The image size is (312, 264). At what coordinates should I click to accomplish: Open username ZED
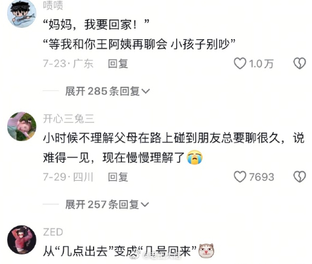pos(53,232)
